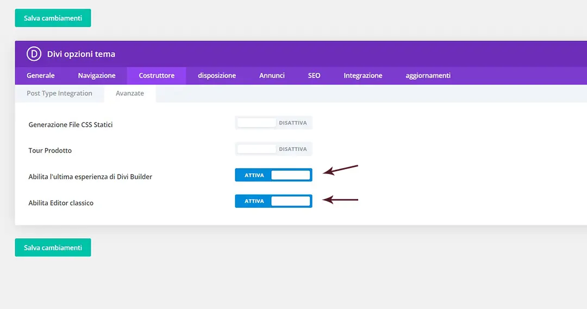
Task: Go to the SEO tab
Action: coord(314,75)
